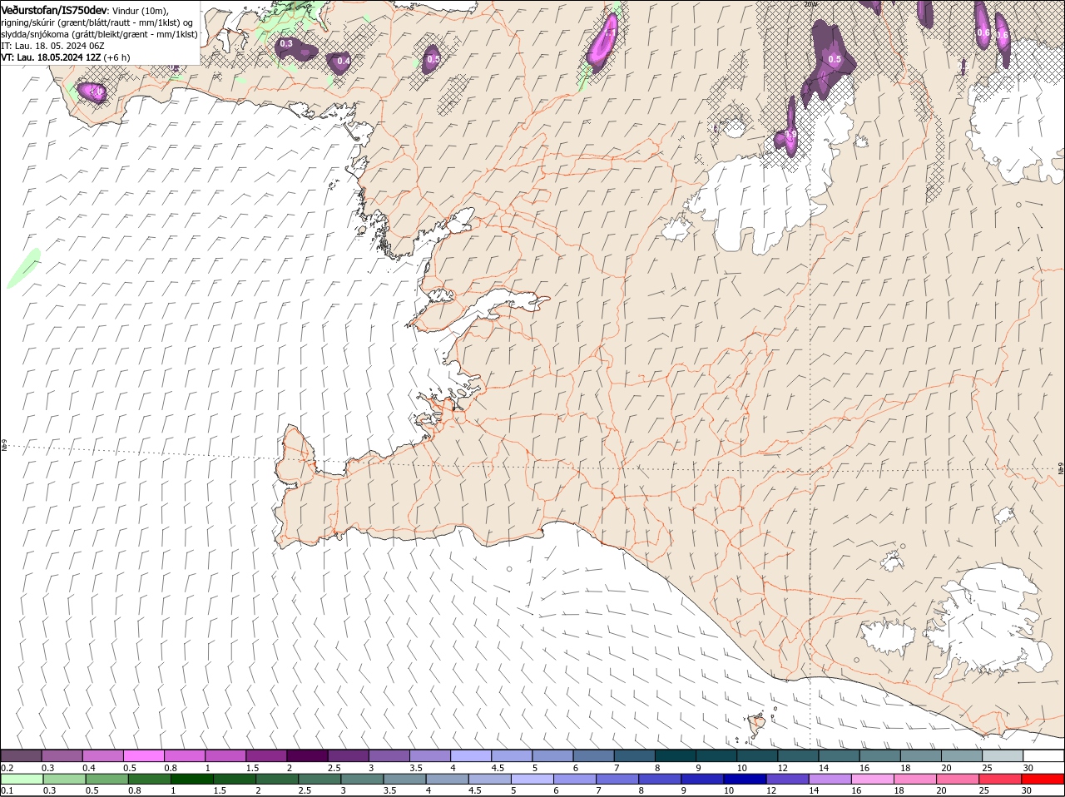Pick the bright red swatch starting at 30, lower legend
The width and height of the screenshot is (1065, 797).
click(1043, 780)
